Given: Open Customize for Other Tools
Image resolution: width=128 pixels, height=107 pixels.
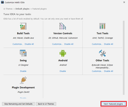Looking at the screenshot, I should [x=97, y=71].
